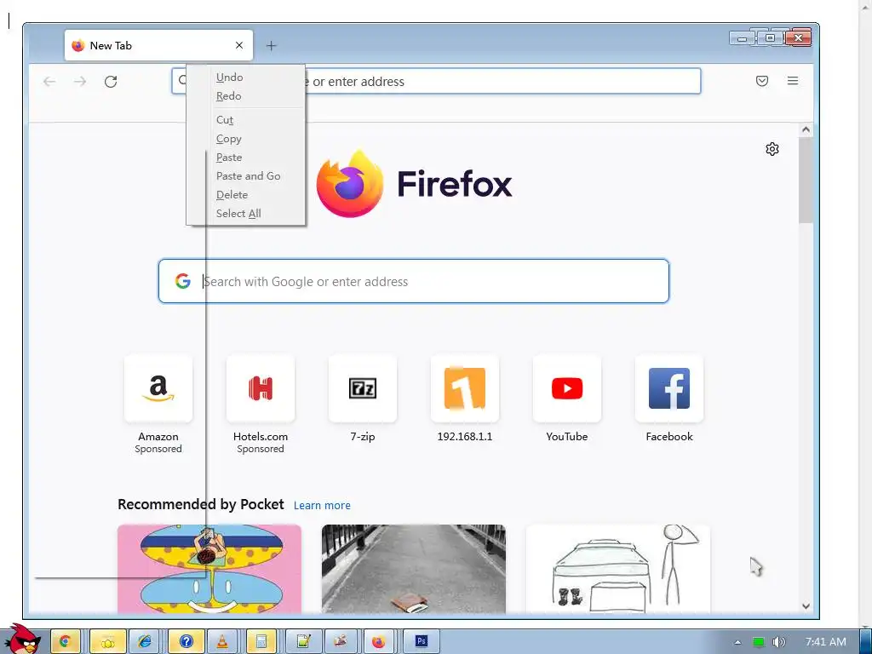Click the vertical scrollbar thumb
The image size is (872, 654).
point(806,181)
